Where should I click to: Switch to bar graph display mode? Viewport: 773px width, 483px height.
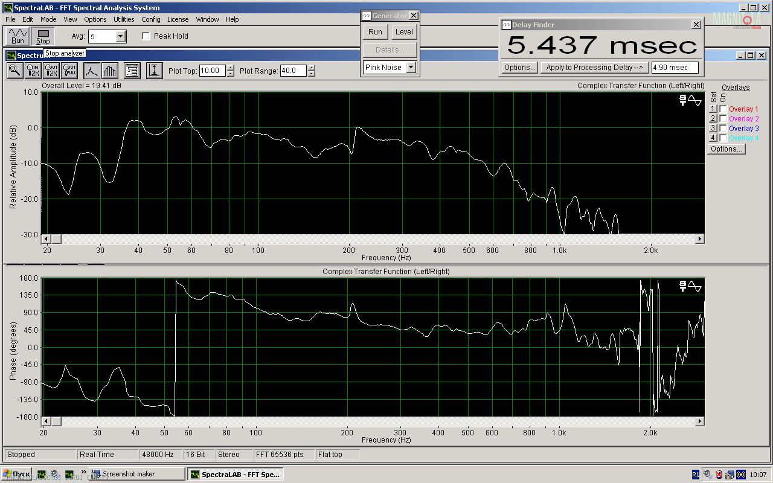[x=109, y=71]
